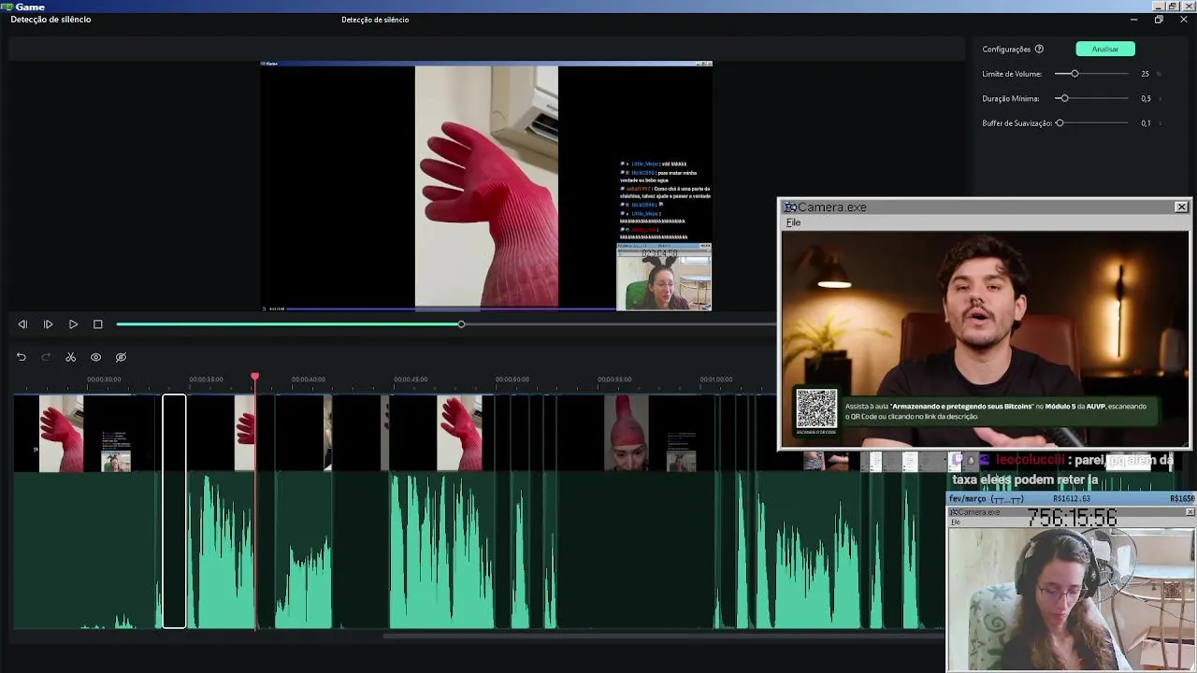
Task: Click the 00:00:35:00 ruler mark
Action: pyautogui.click(x=206, y=379)
